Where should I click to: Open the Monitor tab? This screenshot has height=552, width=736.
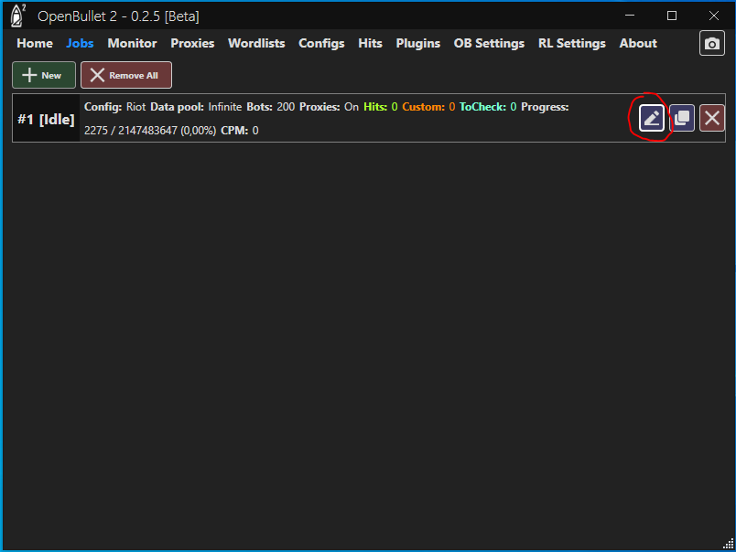tap(132, 44)
